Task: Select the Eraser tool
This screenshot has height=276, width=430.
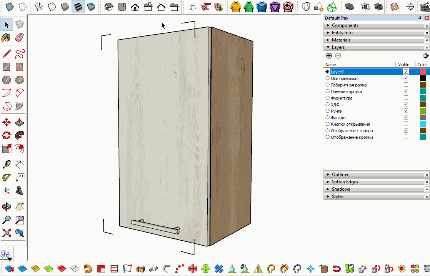Action: [20, 37]
